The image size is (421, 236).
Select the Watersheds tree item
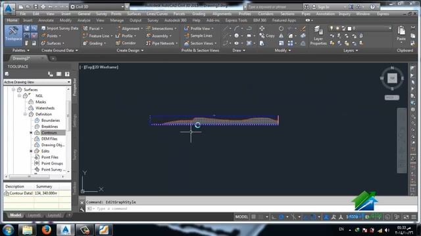45,108
